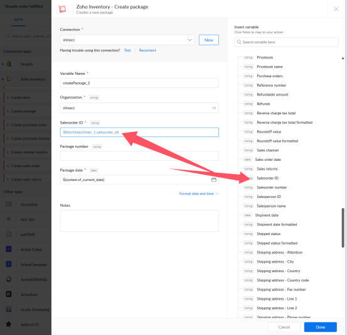Select the actiTIME app icon
Image resolution: width=347 pixels, height=335 pixels.
9,234
